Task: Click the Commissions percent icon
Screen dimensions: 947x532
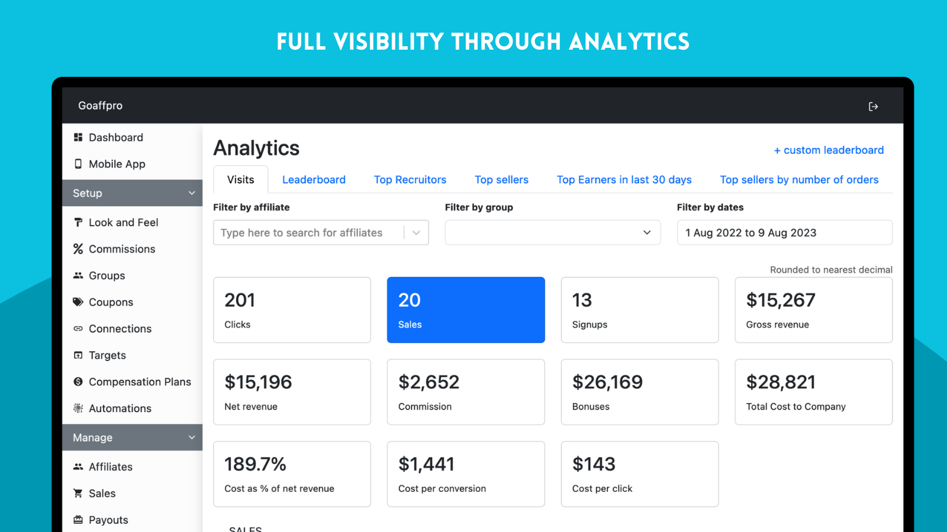Action: click(78, 249)
